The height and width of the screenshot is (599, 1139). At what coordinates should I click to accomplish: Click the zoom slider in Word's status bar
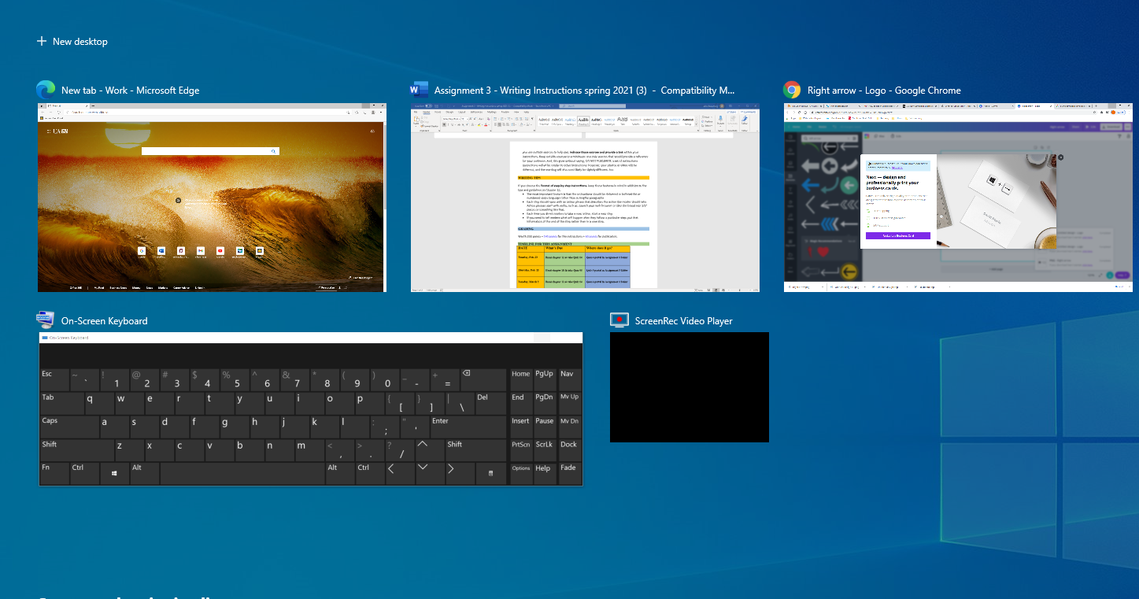(x=738, y=290)
